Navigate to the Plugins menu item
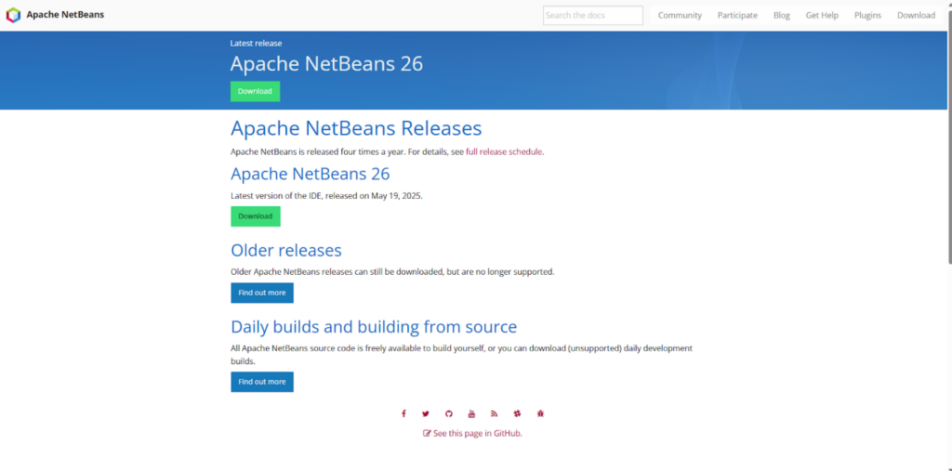 coord(867,15)
